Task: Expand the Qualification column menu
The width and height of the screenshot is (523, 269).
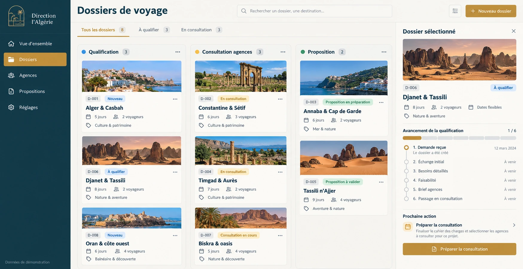Action: 178,52
